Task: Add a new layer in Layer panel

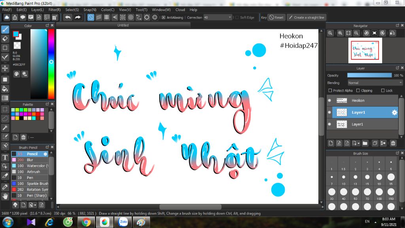Action: pos(331,143)
